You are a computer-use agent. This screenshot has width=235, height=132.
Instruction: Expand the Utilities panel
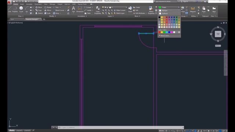(194, 16)
